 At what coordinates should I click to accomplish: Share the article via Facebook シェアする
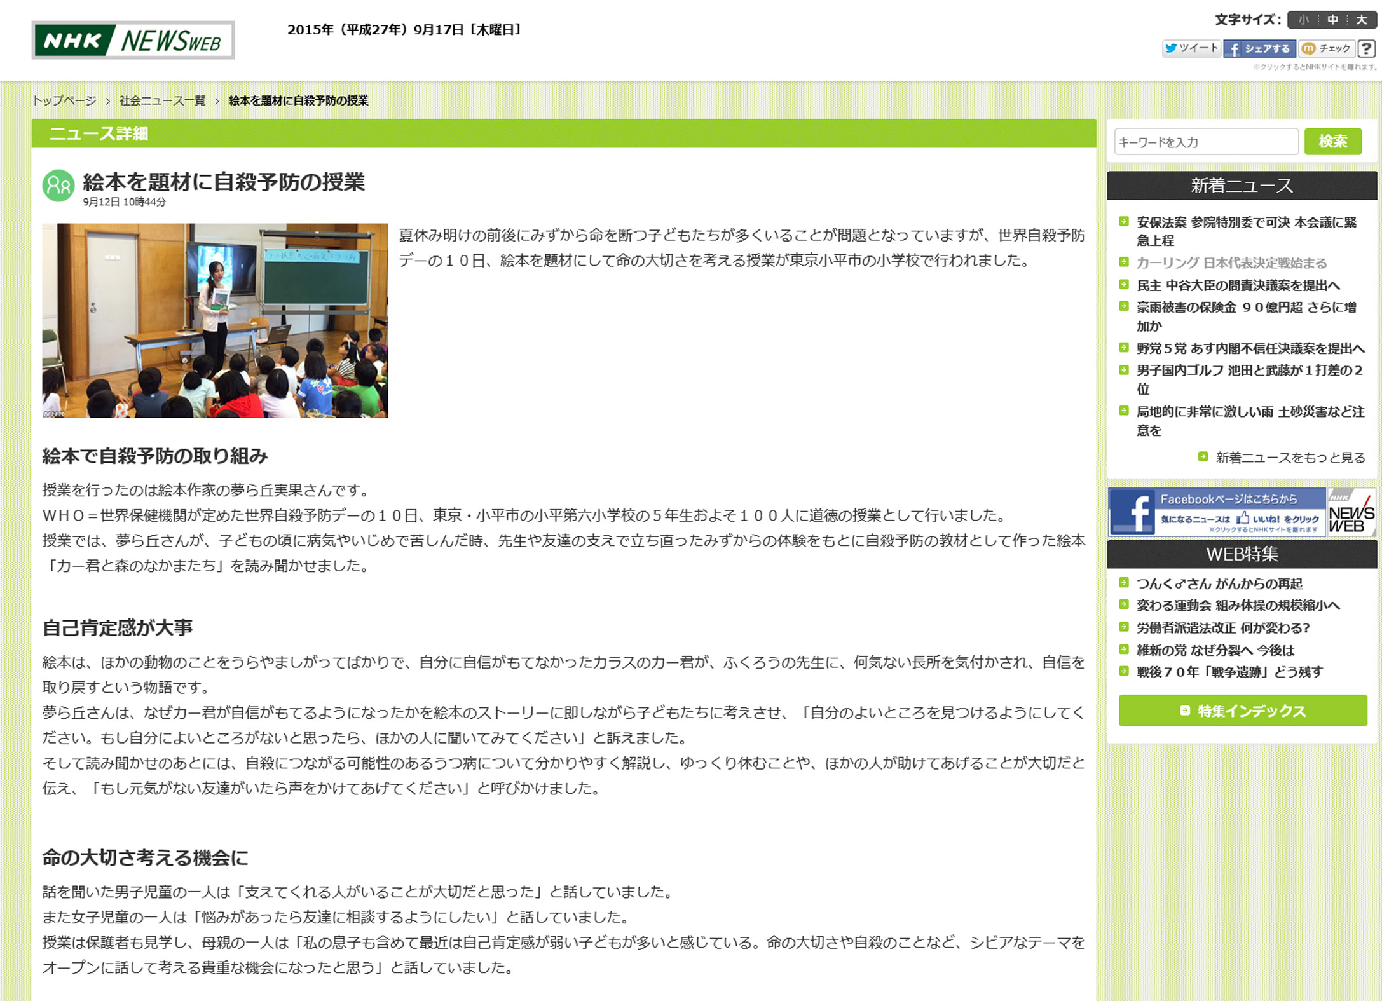(x=1259, y=48)
